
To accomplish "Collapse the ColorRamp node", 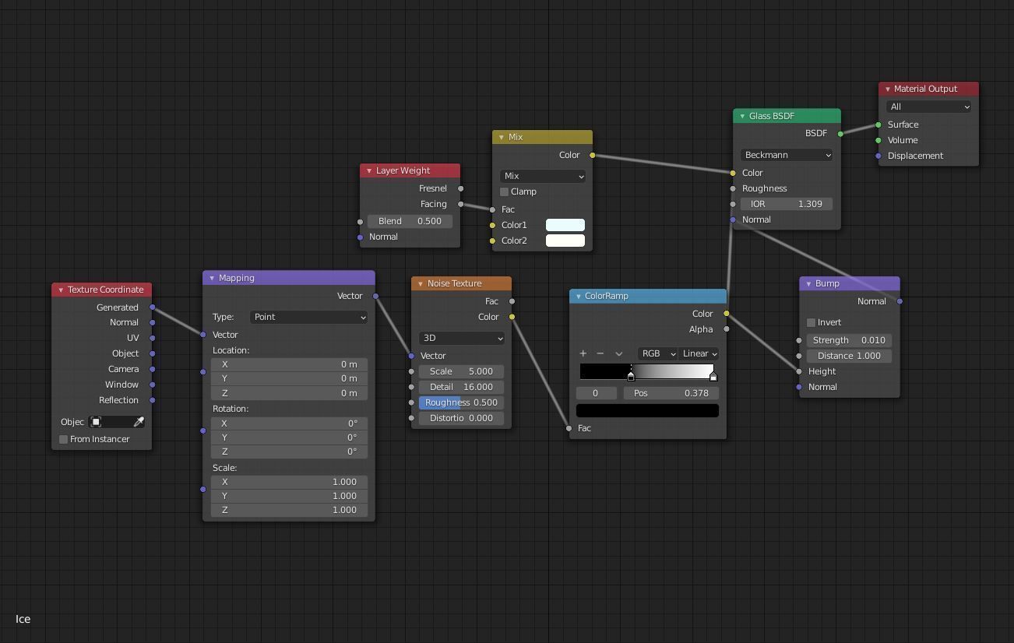I will coord(579,296).
